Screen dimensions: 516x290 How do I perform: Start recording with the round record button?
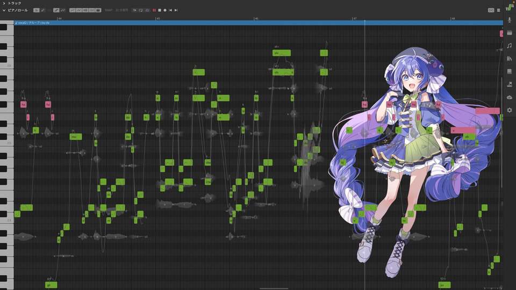coord(165,10)
